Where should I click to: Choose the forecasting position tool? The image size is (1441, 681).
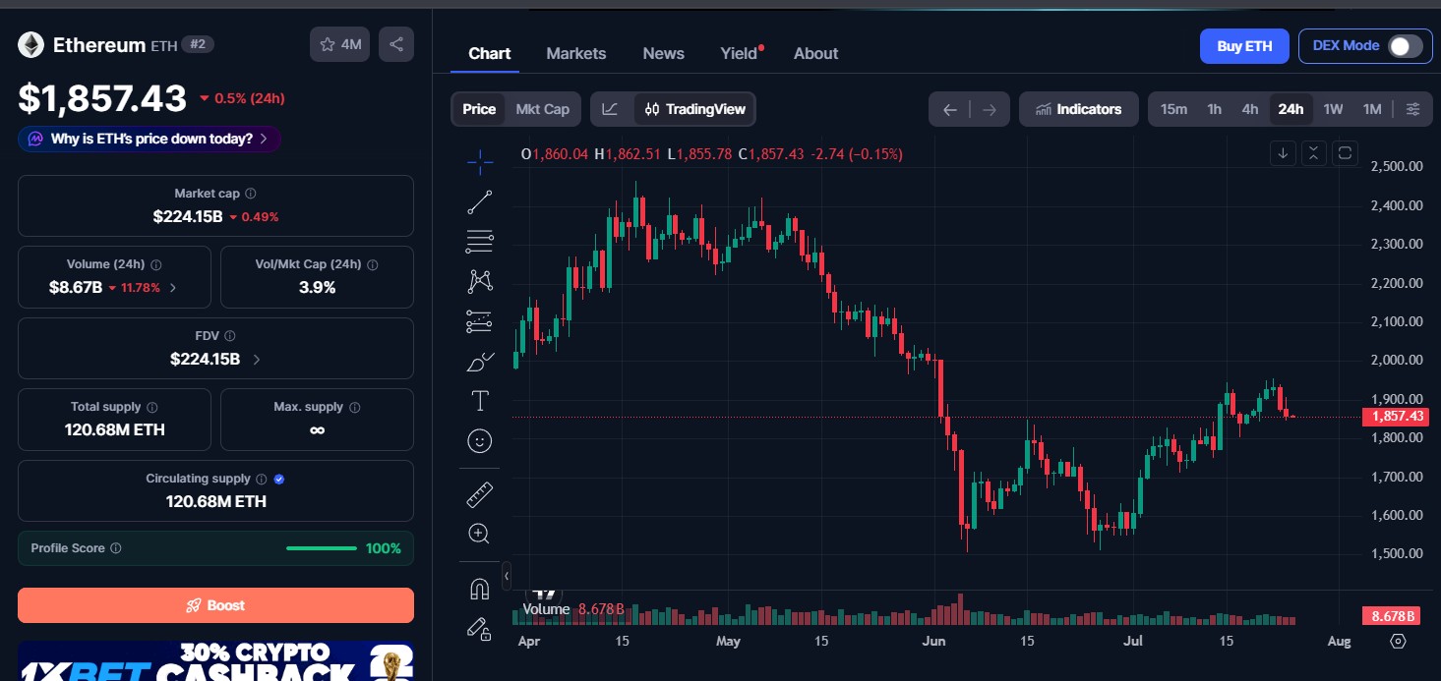click(480, 321)
